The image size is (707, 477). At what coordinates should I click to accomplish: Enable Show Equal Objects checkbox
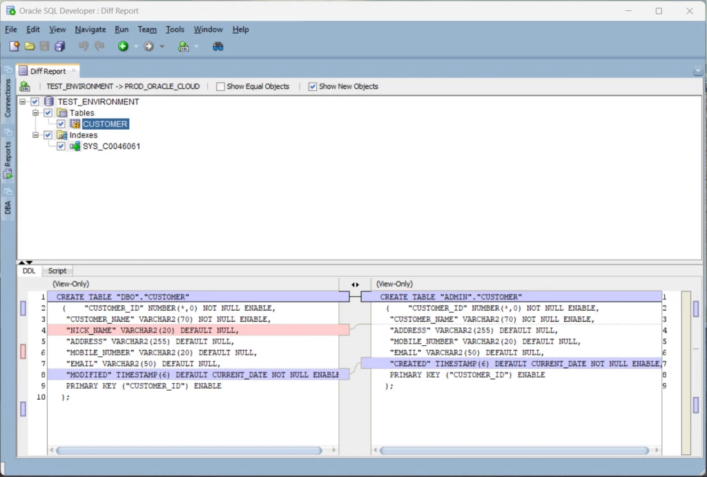(x=220, y=86)
